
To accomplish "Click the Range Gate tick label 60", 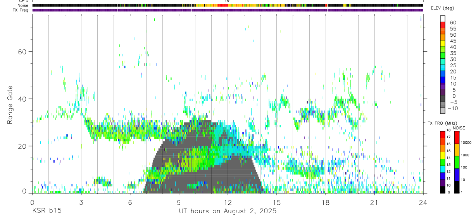I will [22, 52].
